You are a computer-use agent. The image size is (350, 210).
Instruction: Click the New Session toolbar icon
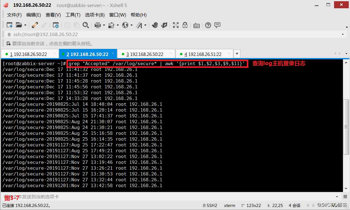coord(9,25)
